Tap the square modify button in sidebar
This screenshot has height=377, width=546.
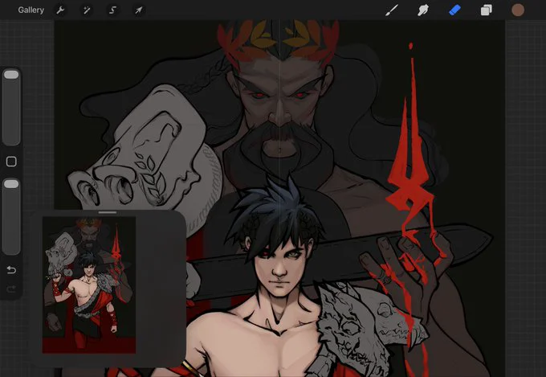(11, 162)
